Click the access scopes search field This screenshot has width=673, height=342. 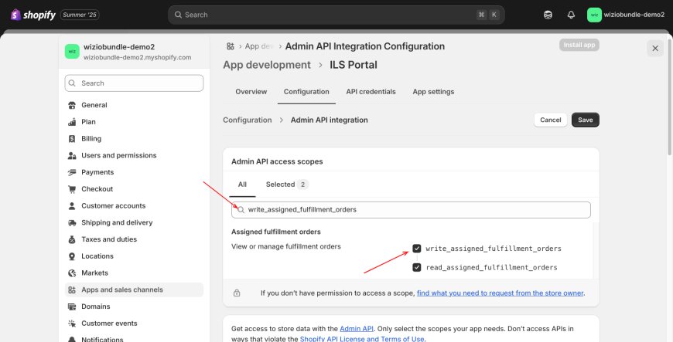411,209
